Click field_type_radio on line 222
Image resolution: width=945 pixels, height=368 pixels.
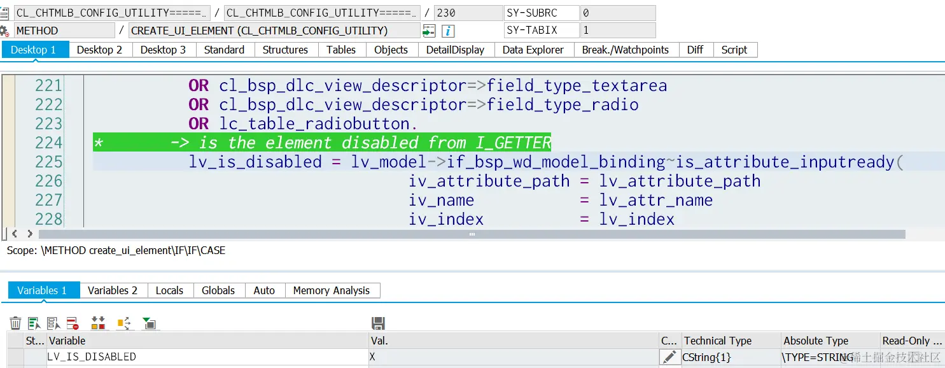click(x=563, y=104)
